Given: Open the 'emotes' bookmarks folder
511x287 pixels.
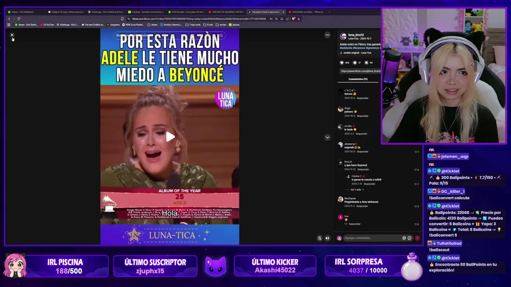Looking at the screenshot, I should (x=221, y=25).
